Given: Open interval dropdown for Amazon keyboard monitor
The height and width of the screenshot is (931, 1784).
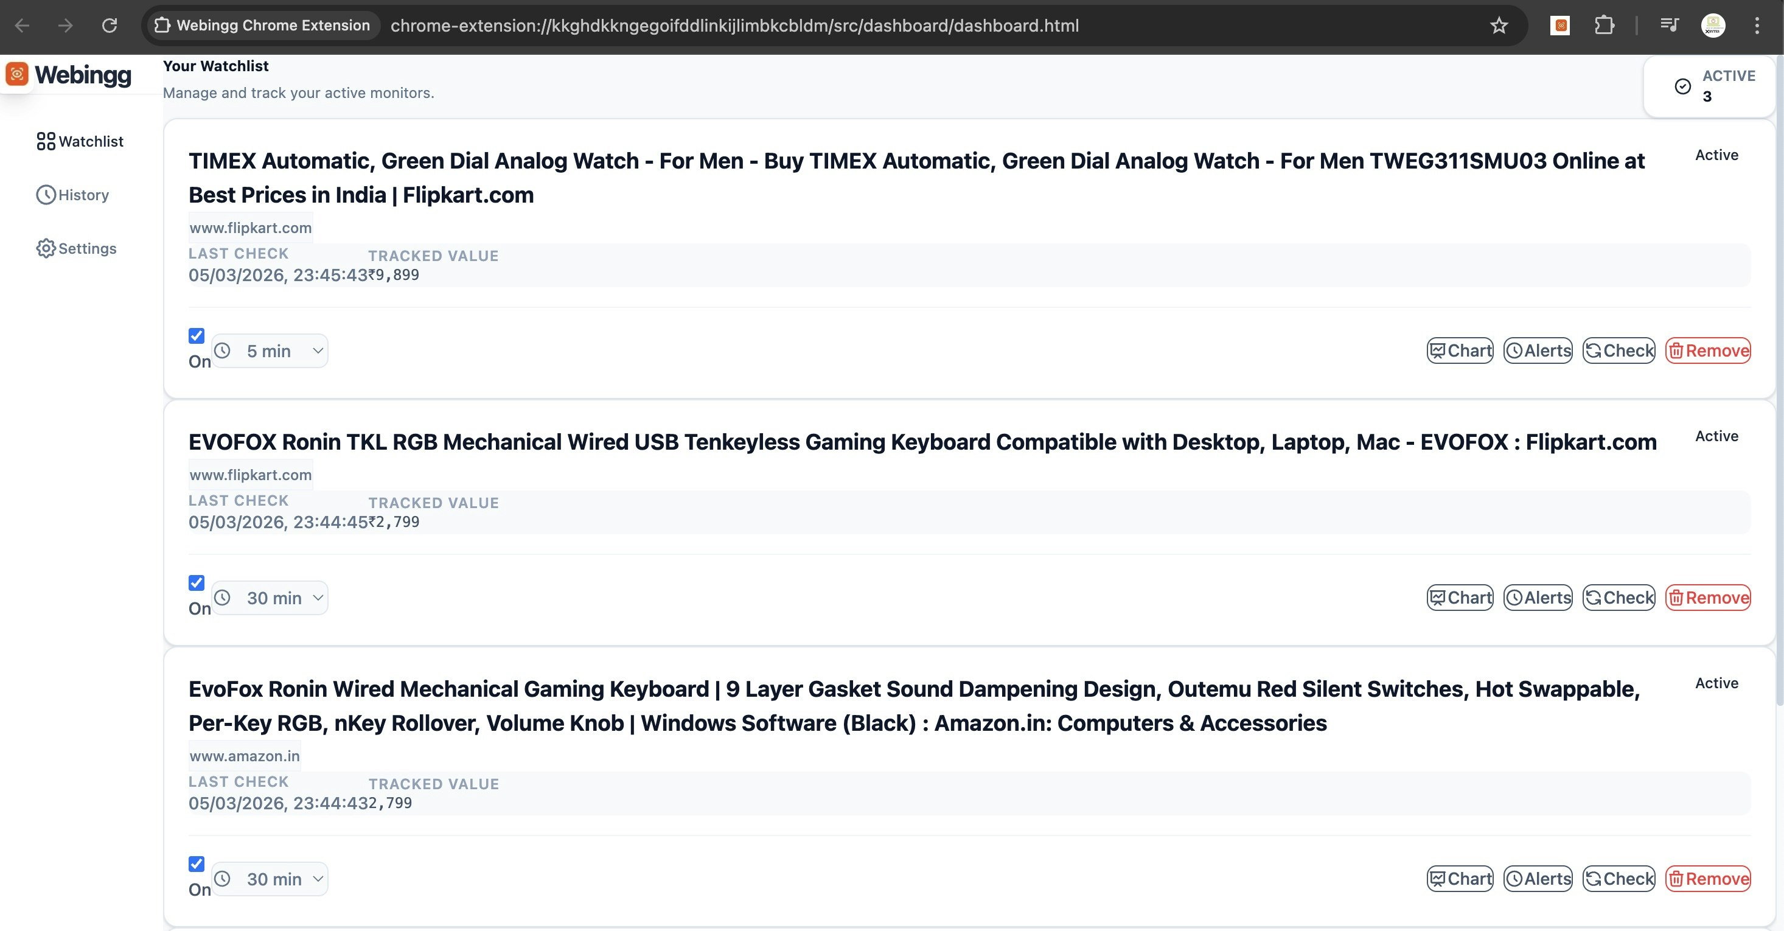Looking at the screenshot, I should coord(270,878).
